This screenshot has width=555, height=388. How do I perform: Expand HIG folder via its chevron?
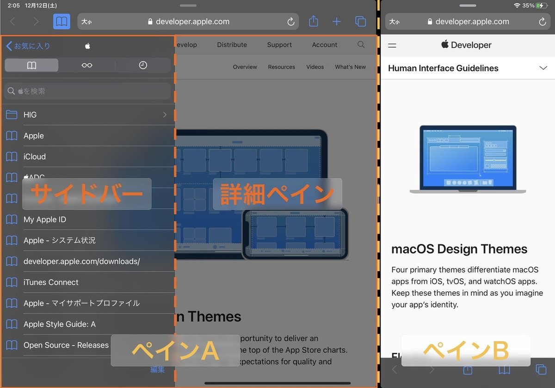click(x=165, y=115)
